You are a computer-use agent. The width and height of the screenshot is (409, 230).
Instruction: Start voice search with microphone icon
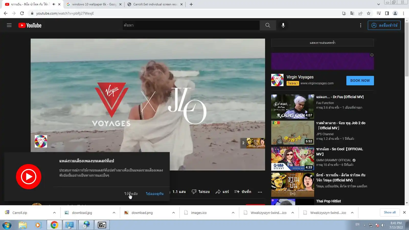[283, 25]
